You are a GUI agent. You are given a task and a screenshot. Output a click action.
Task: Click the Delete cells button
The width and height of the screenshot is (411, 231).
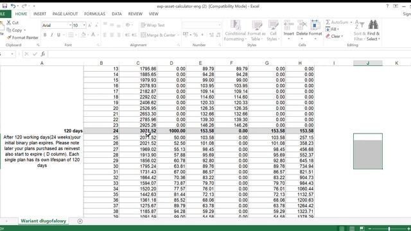click(302, 30)
